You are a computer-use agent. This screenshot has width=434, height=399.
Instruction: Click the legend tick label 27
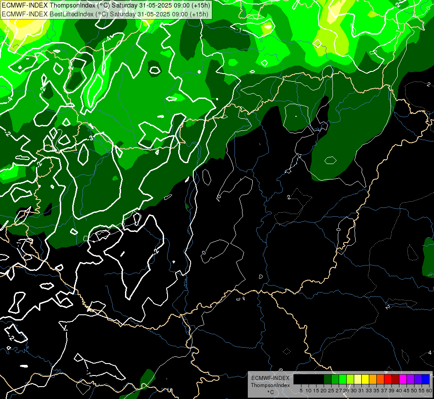(339, 391)
